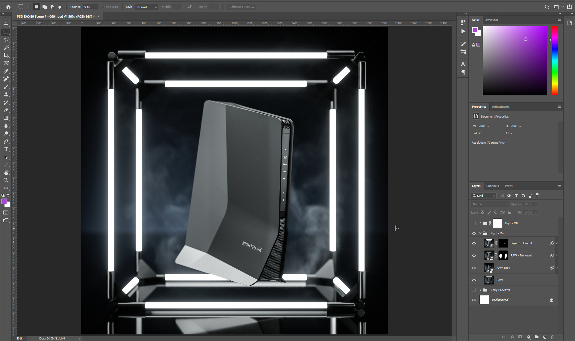
Task: Open the layer Kind filter dropdown
Action: [484, 196]
